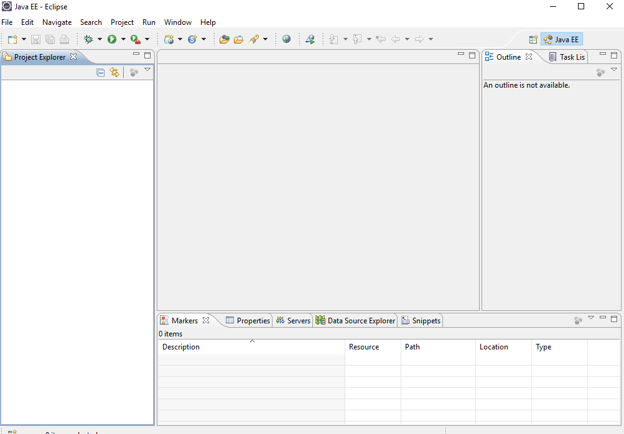The image size is (624, 434).
Task: Click the External Tools run icon
Action: [x=136, y=39]
